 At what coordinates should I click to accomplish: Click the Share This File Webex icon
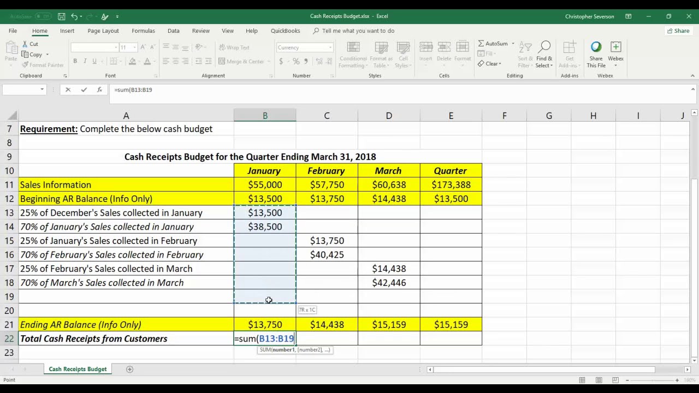click(596, 47)
